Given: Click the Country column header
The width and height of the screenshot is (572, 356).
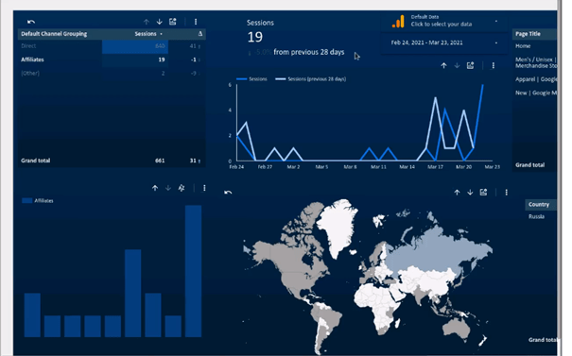Looking at the screenshot, I should pyautogui.click(x=539, y=204).
